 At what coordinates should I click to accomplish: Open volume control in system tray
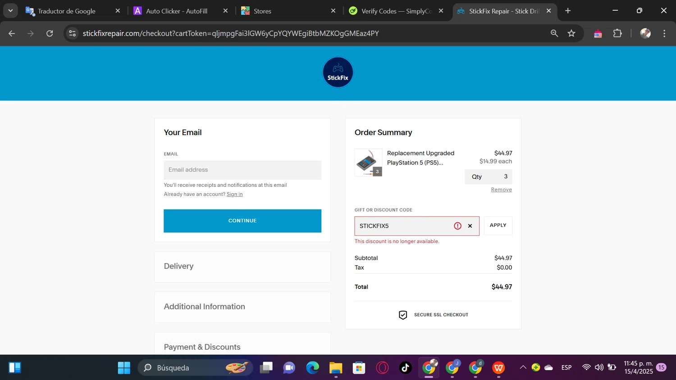599,367
